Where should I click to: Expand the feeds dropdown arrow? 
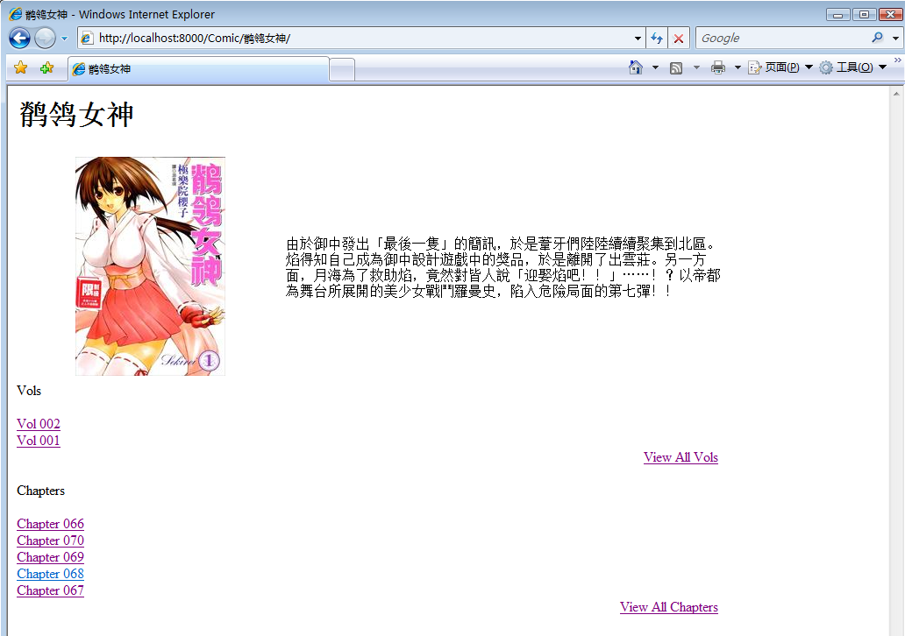point(696,67)
